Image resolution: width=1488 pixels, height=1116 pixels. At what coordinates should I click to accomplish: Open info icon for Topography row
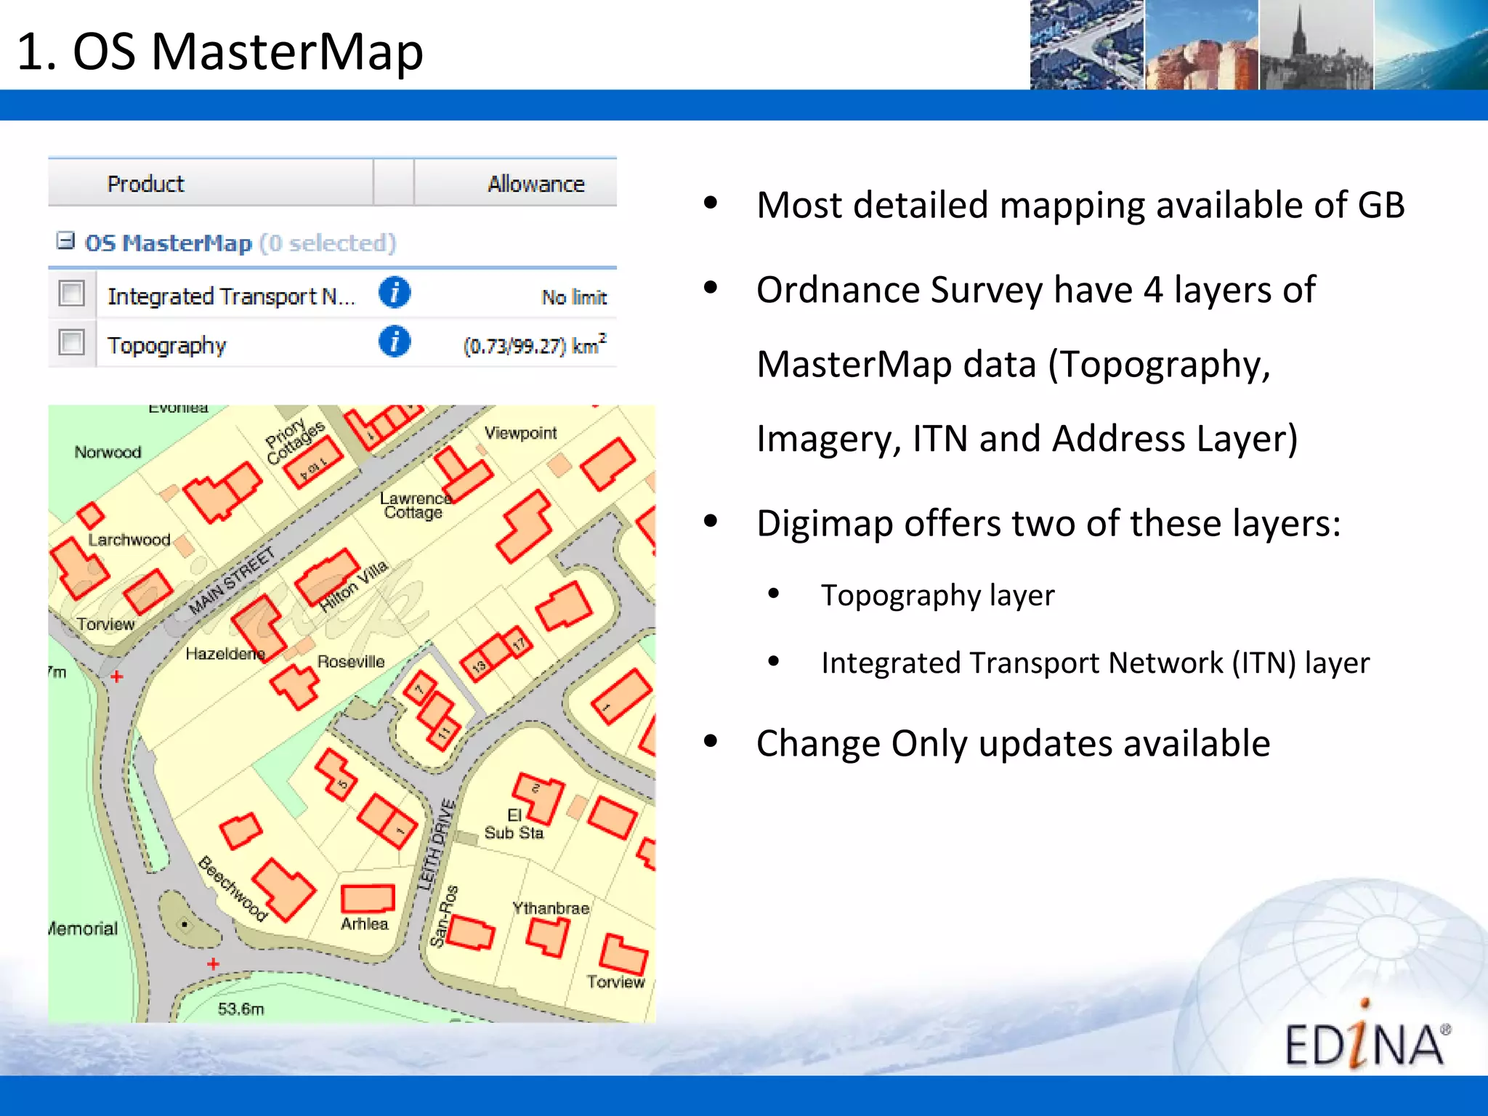point(395,341)
